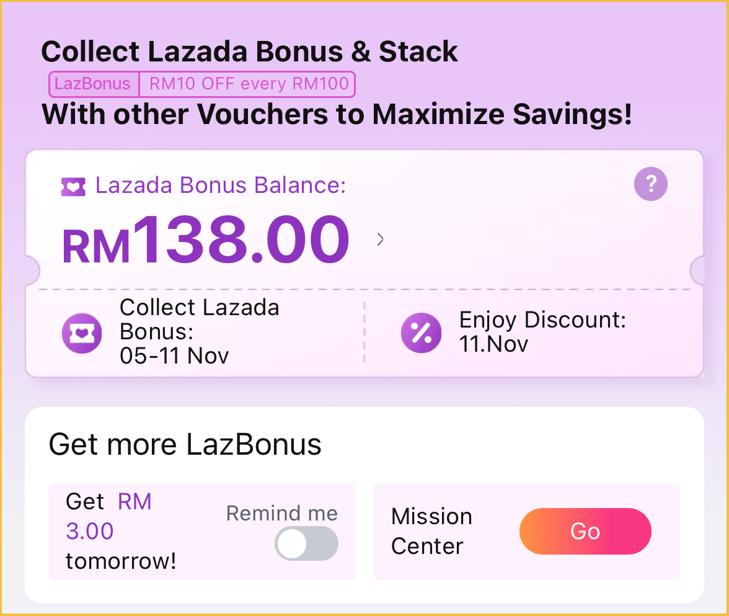Image resolution: width=729 pixels, height=616 pixels.
Task: Click the Enjoy Discount percent icon
Action: (422, 333)
